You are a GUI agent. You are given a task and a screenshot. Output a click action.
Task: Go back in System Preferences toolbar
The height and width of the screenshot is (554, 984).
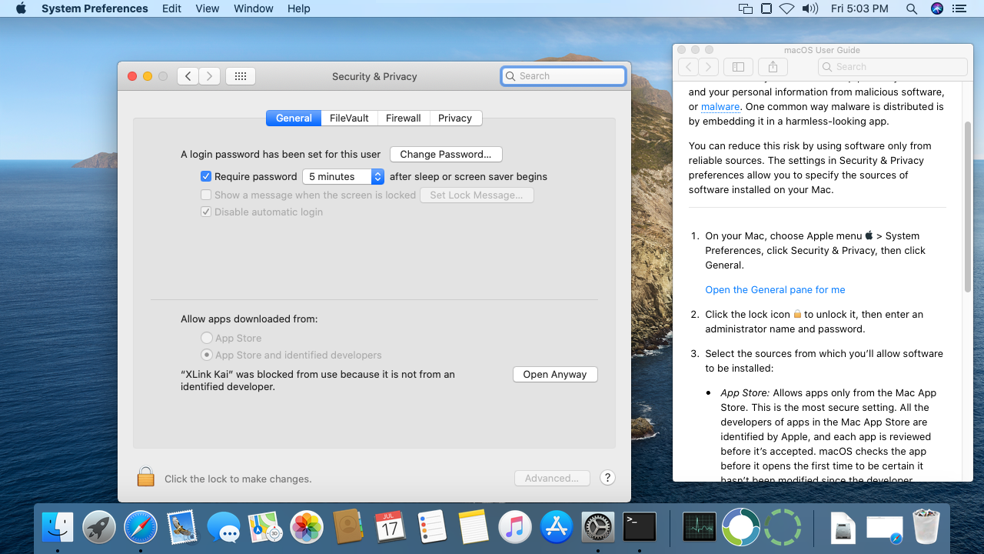click(188, 76)
